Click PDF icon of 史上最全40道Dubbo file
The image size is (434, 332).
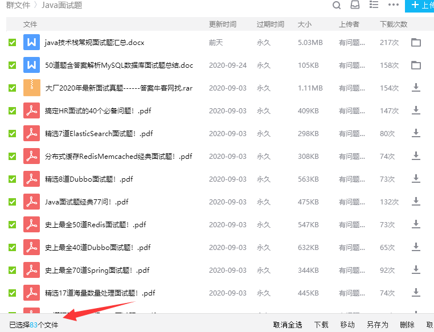(31, 247)
